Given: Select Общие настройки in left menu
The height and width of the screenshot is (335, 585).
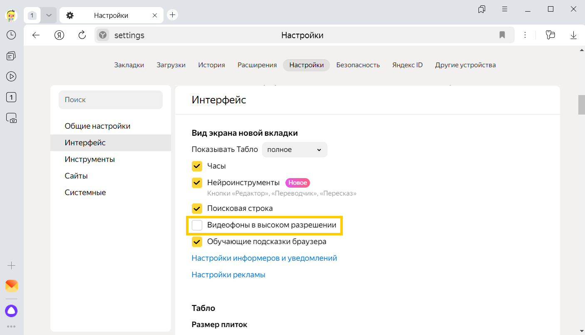Looking at the screenshot, I should point(111,126).
